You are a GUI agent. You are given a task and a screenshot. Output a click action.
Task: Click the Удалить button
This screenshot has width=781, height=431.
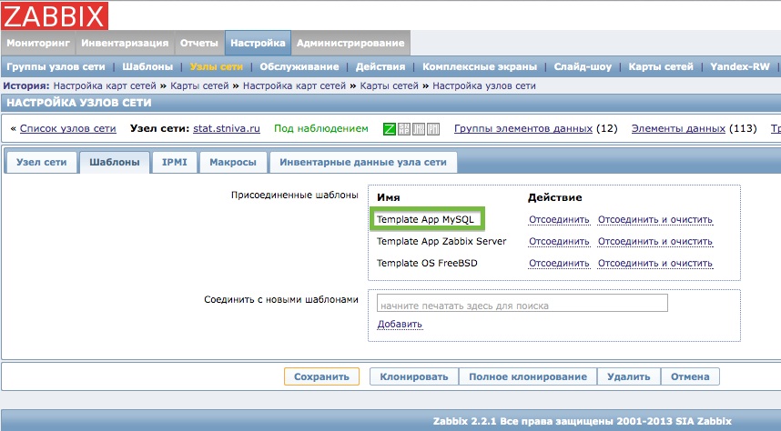(x=628, y=376)
